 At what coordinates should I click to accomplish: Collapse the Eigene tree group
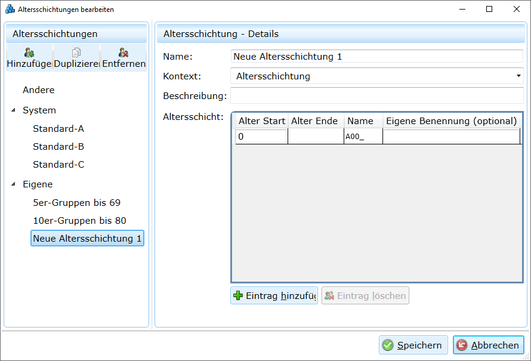click(x=14, y=184)
